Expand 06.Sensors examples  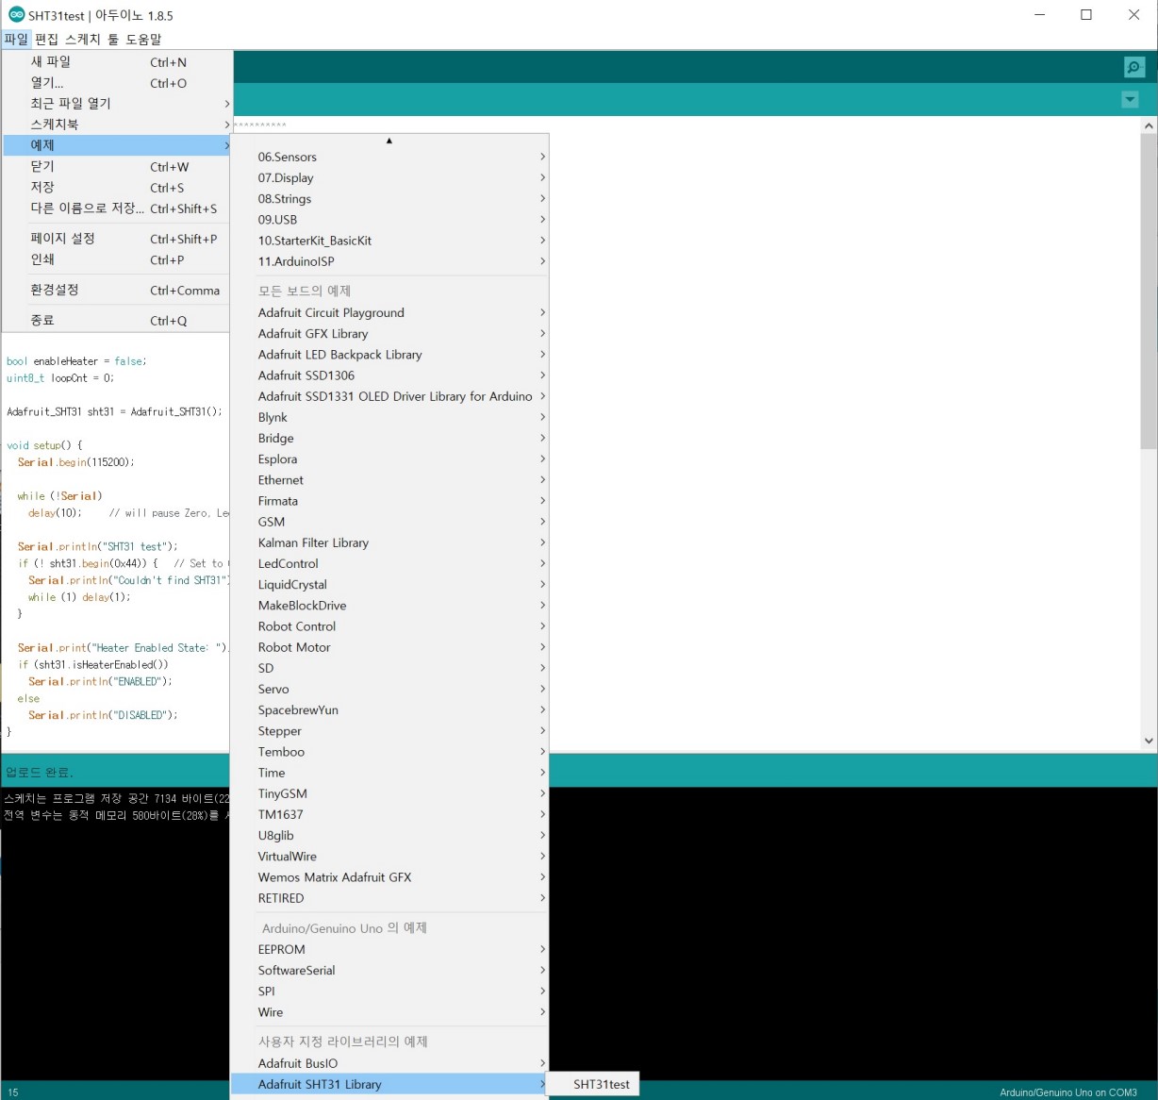click(x=389, y=157)
